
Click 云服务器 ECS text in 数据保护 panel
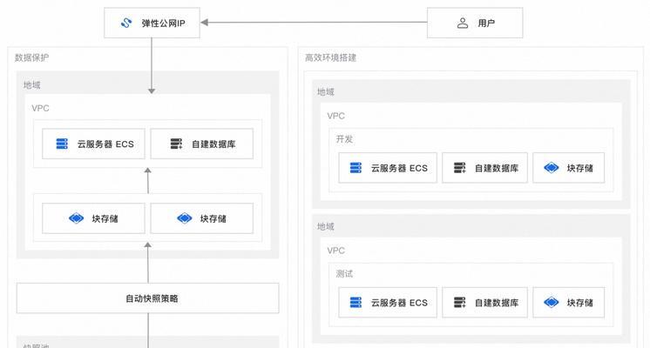point(105,144)
